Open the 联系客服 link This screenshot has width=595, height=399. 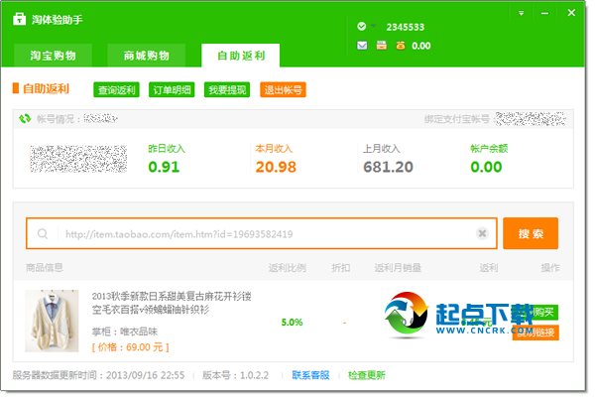(x=310, y=375)
